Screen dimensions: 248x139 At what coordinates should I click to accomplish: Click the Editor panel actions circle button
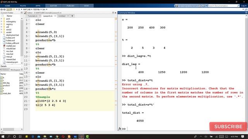pyautogui.click(x=113, y=13)
